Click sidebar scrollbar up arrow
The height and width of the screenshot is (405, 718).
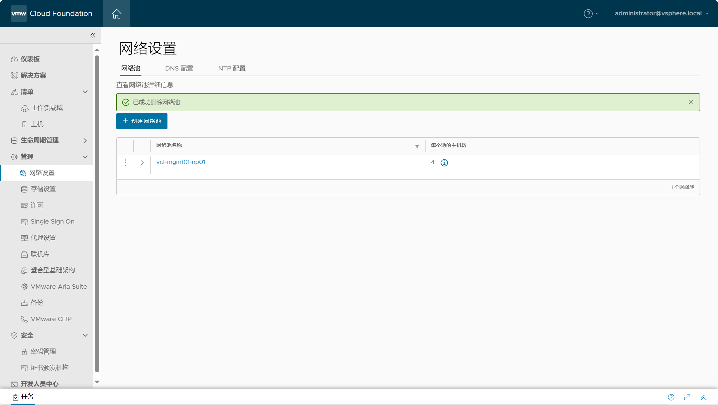tap(97, 50)
